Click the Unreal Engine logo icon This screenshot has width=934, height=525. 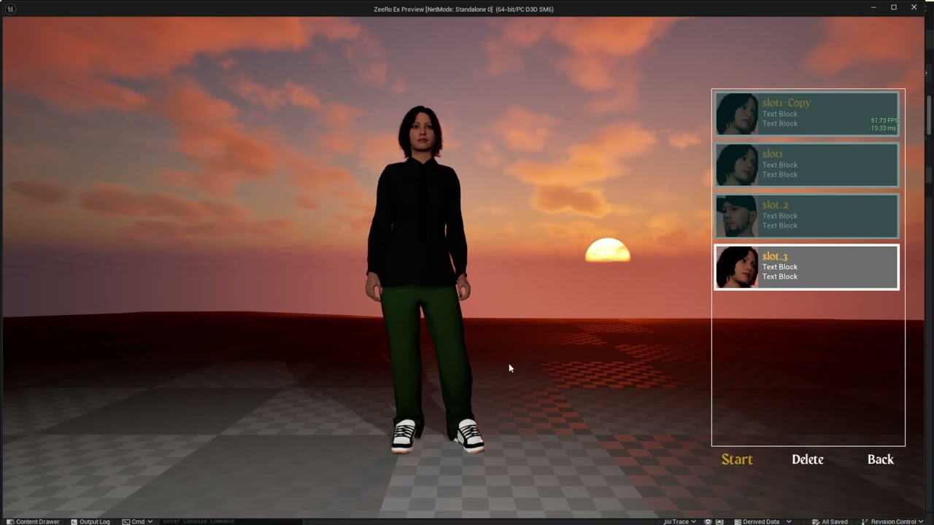pyautogui.click(x=10, y=9)
